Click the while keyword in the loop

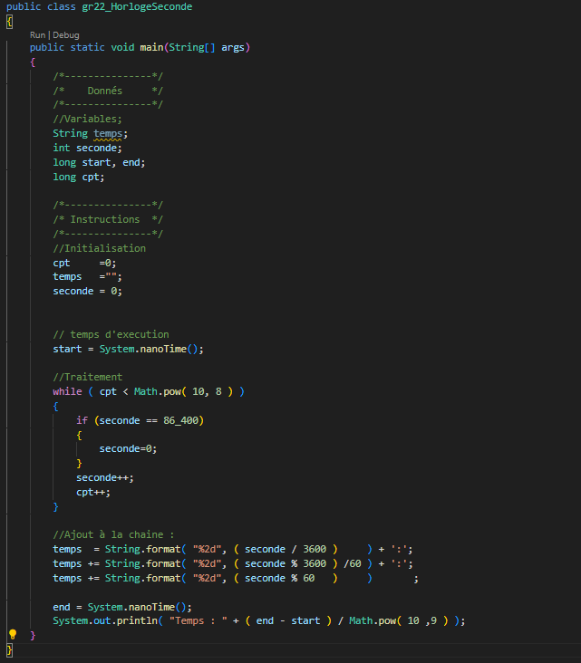pyautogui.click(x=67, y=391)
